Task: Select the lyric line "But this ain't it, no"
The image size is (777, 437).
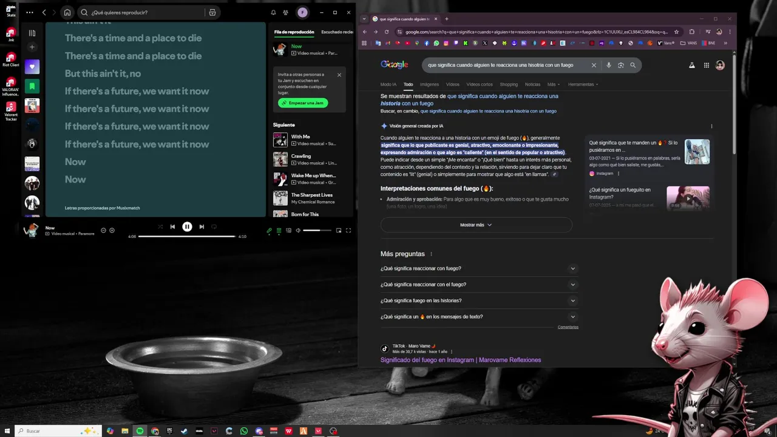Action: (x=103, y=73)
